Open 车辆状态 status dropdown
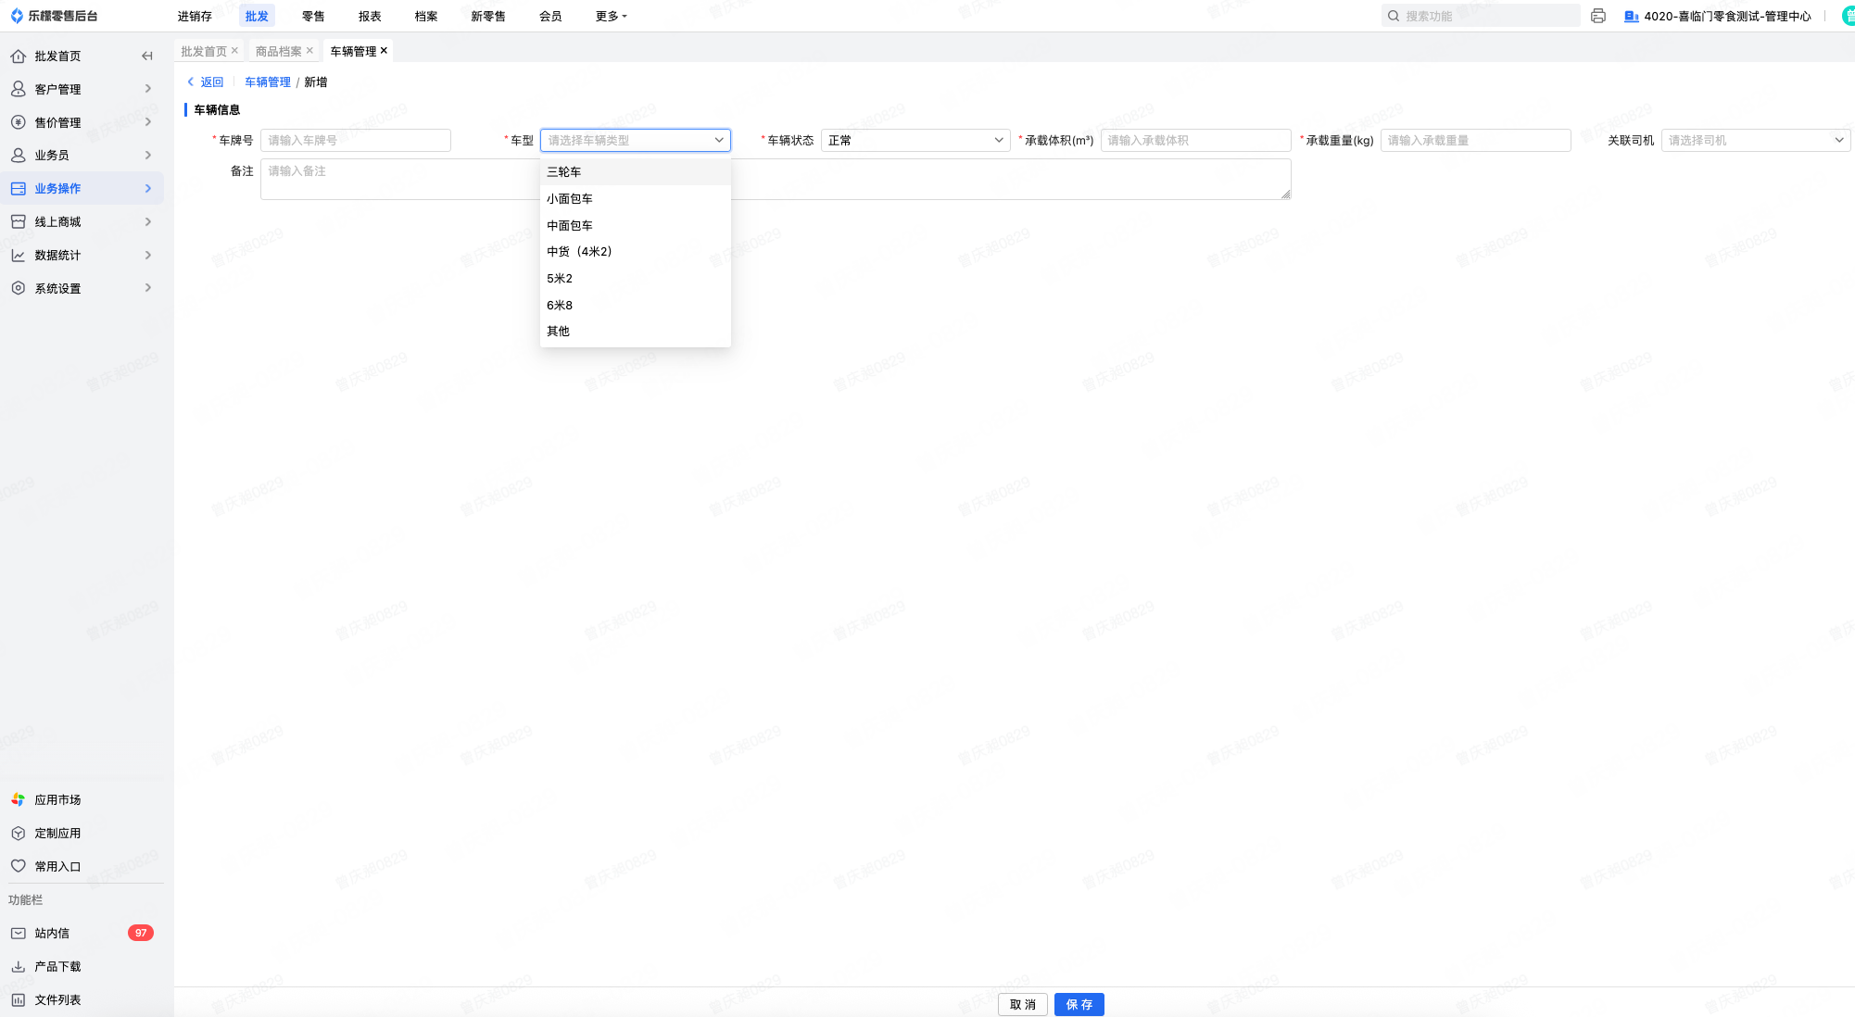1855x1017 pixels. tap(915, 141)
